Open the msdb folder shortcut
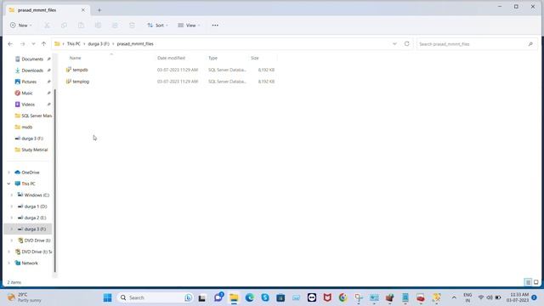The width and height of the screenshot is (544, 306). [x=26, y=127]
